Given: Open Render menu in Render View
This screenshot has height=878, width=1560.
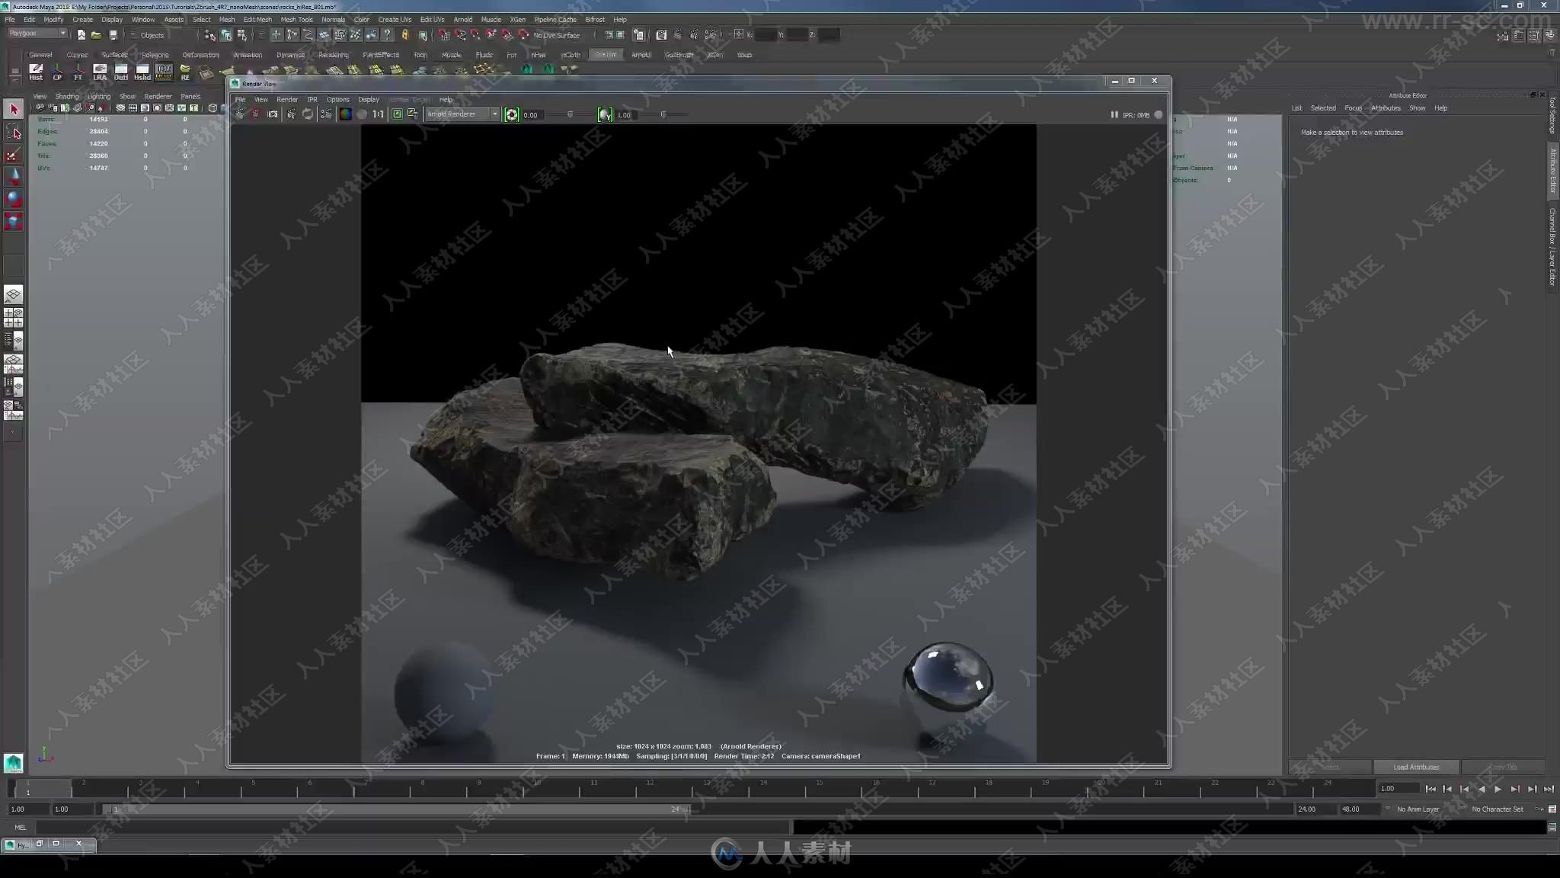Looking at the screenshot, I should click(x=287, y=100).
